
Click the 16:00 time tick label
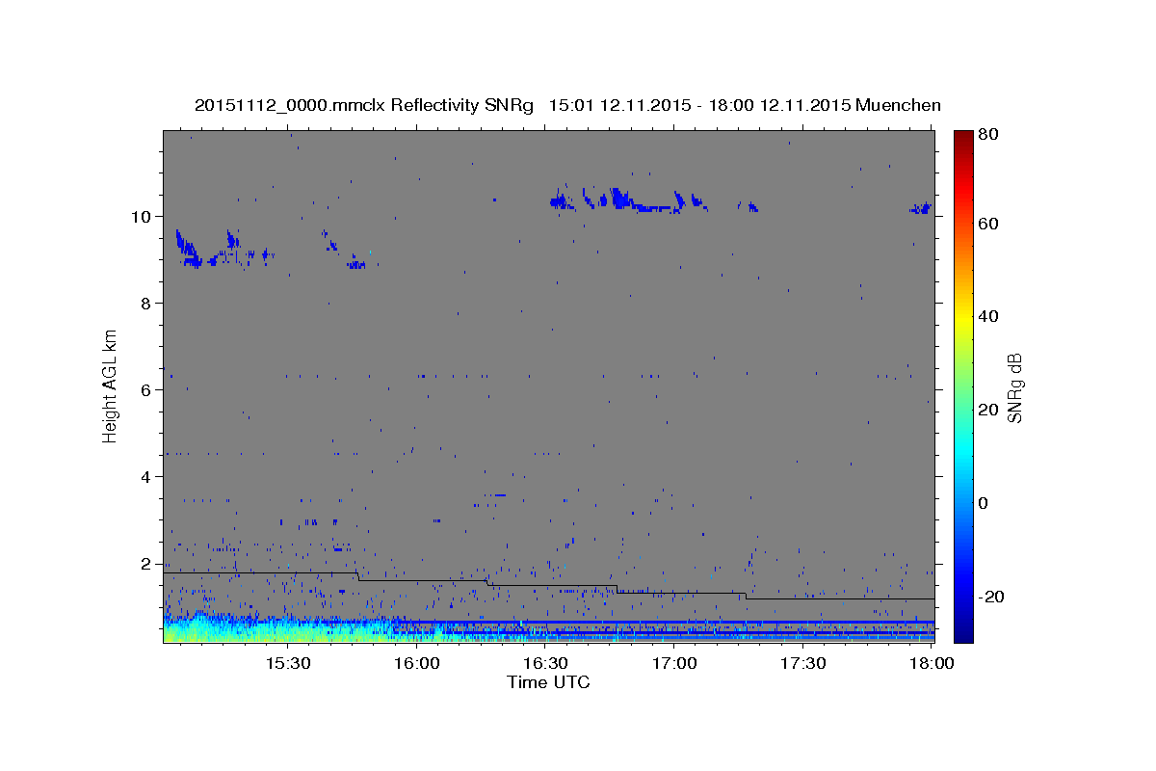416,664
